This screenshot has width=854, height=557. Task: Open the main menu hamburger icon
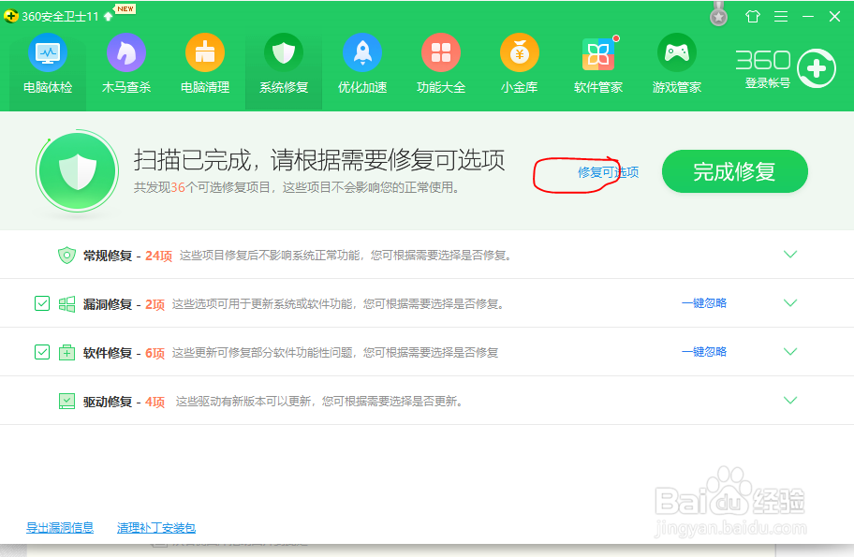[x=781, y=16]
